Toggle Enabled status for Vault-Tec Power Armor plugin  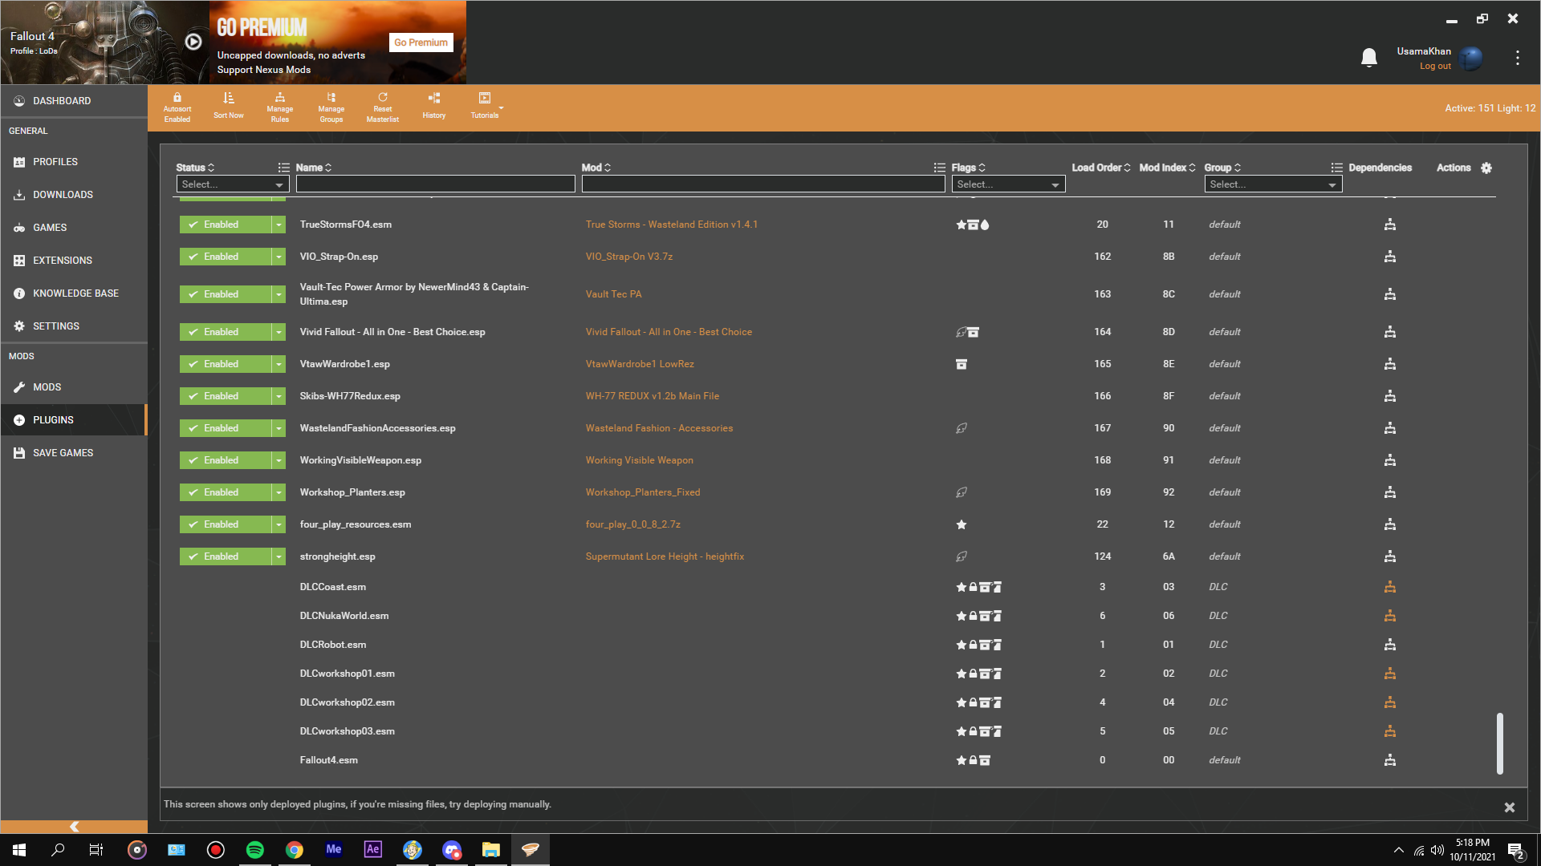click(x=226, y=294)
